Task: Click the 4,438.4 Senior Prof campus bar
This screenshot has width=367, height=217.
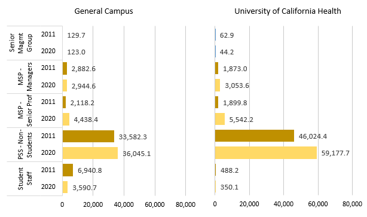Action: [66, 120]
